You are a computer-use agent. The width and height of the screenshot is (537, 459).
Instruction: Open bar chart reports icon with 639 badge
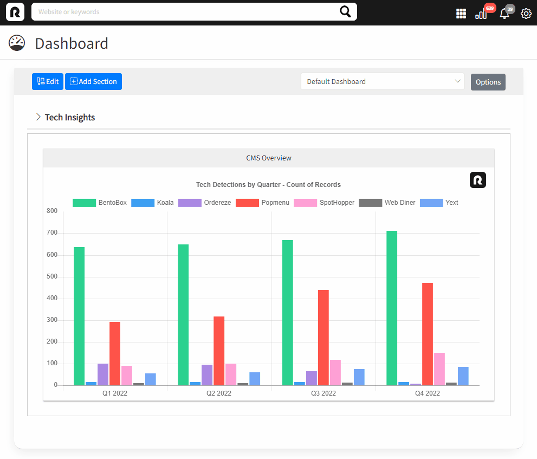coord(481,14)
